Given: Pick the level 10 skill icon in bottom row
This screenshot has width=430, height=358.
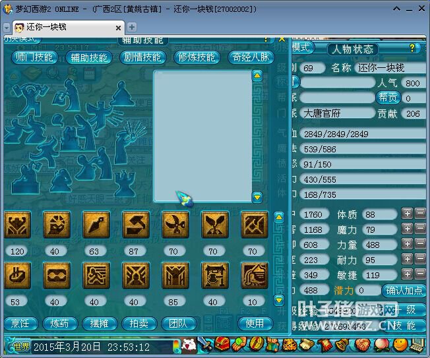Looking at the screenshot, I should click(x=255, y=276).
